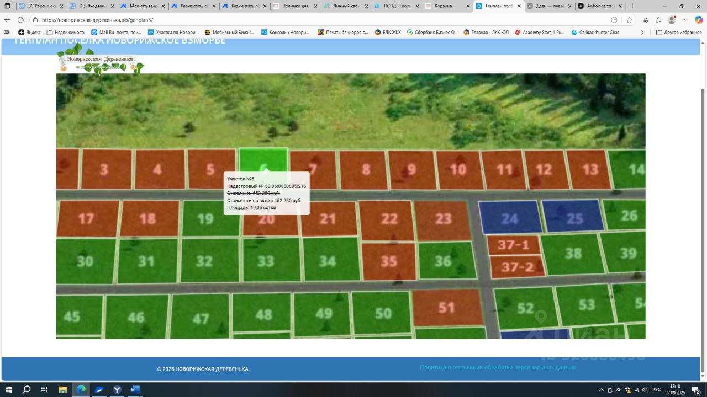707x397 pixels.
Task: Select green plot 33 on the master plan
Action: pyautogui.click(x=265, y=260)
